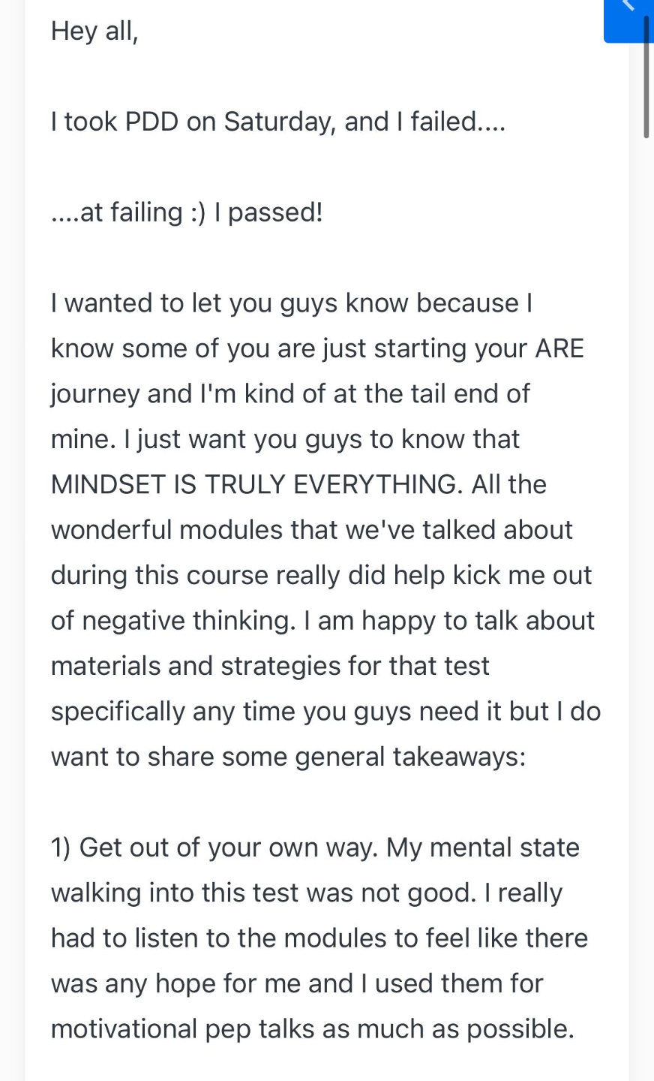Click the line starting 'I wanted to let you guys'
The image size is (654, 1081).
point(292,303)
